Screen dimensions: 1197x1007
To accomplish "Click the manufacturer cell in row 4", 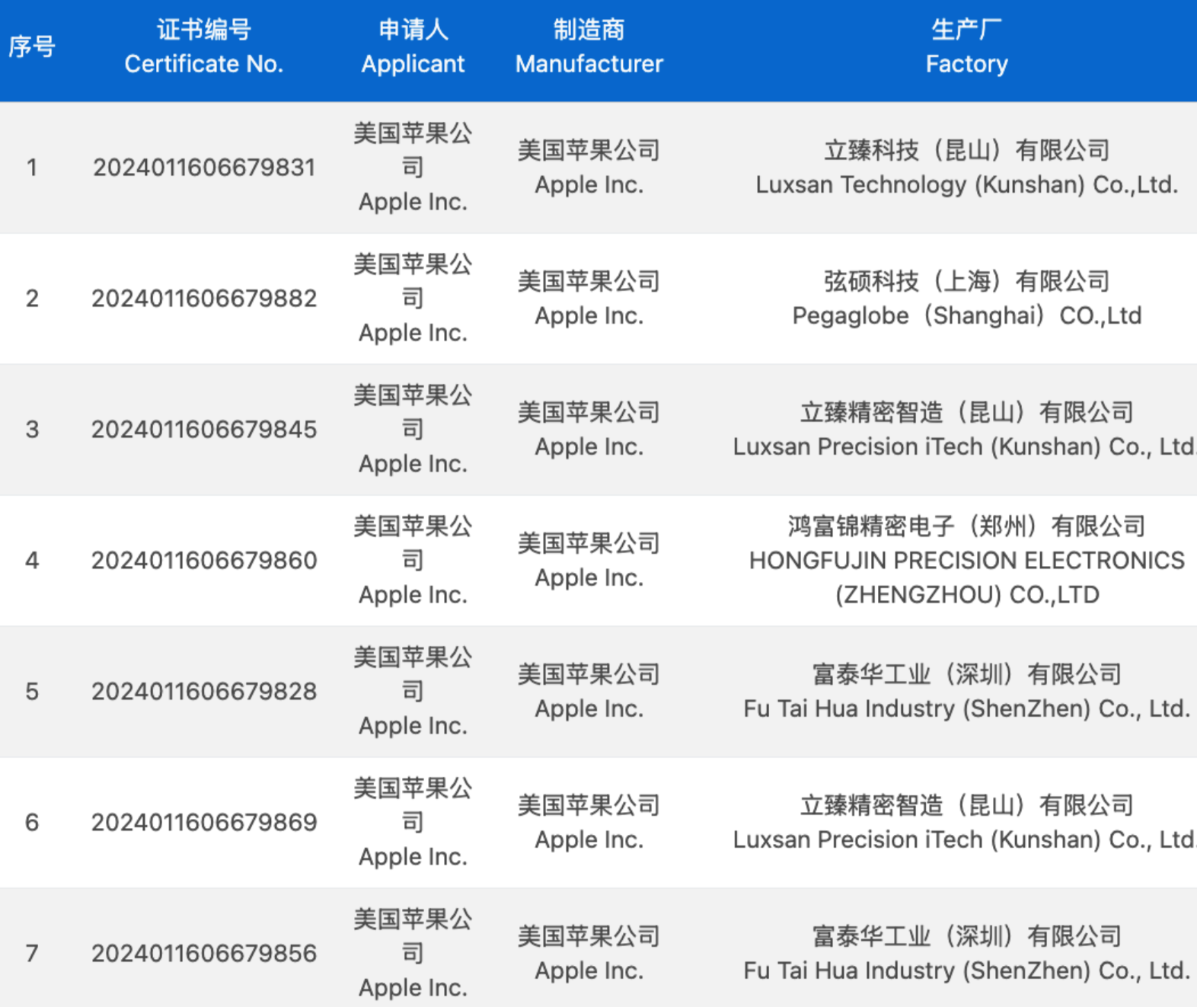I will pyautogui.click(x=589, y=561).
